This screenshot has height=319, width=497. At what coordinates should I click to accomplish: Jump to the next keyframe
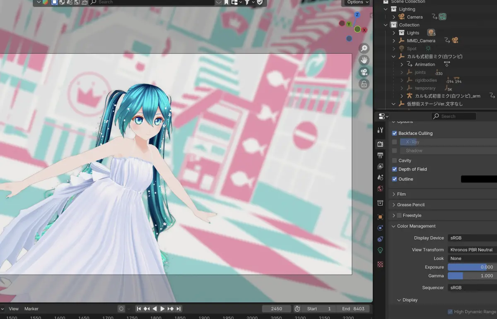[x=171, y=309]
